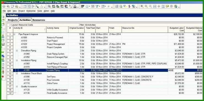The width and height of the screenshot is (204, 101).
Task: Sort by Original Duration column header
Action: tap(76, 30)
